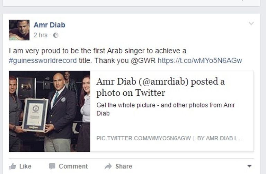
Task: Click the public globe privacy icon
Action: tap(56, 35)
